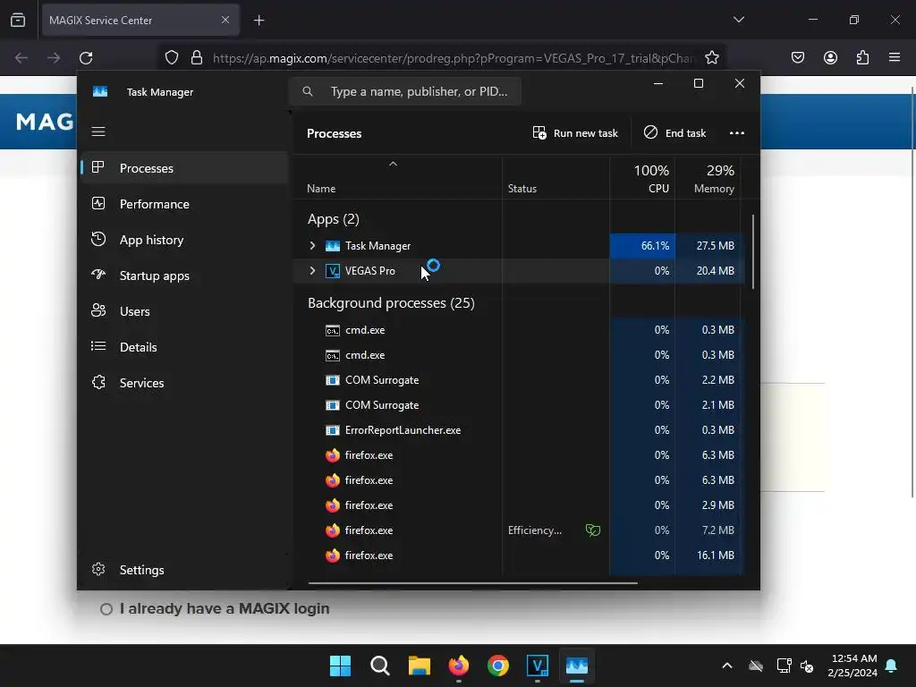This screenshot has width=916, height=687.
Task: Click the 20.4 MB memory cell
Action: [x=708, y=270]
